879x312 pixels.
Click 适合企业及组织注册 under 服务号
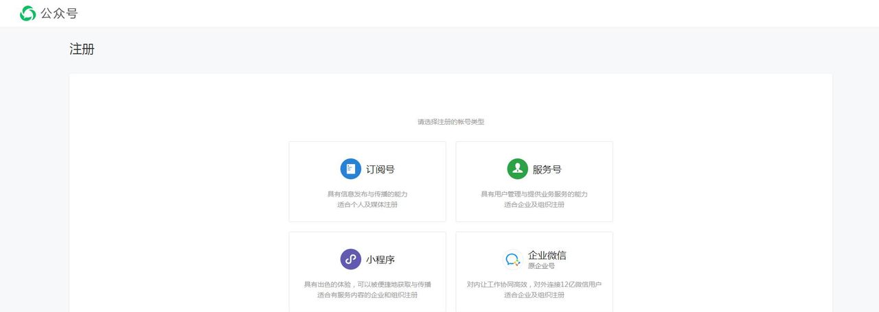pos(534,204)
